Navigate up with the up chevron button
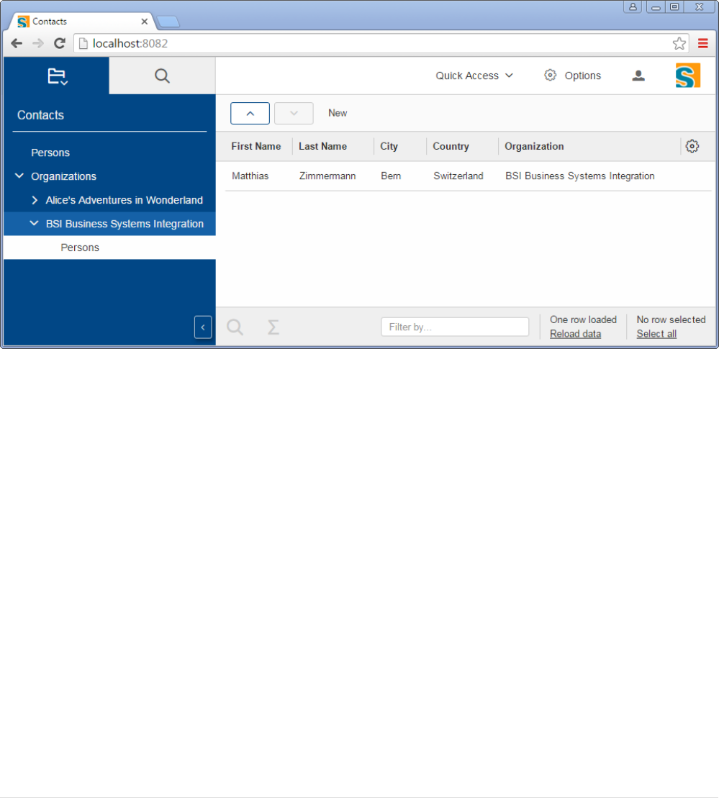 point(250,114)
